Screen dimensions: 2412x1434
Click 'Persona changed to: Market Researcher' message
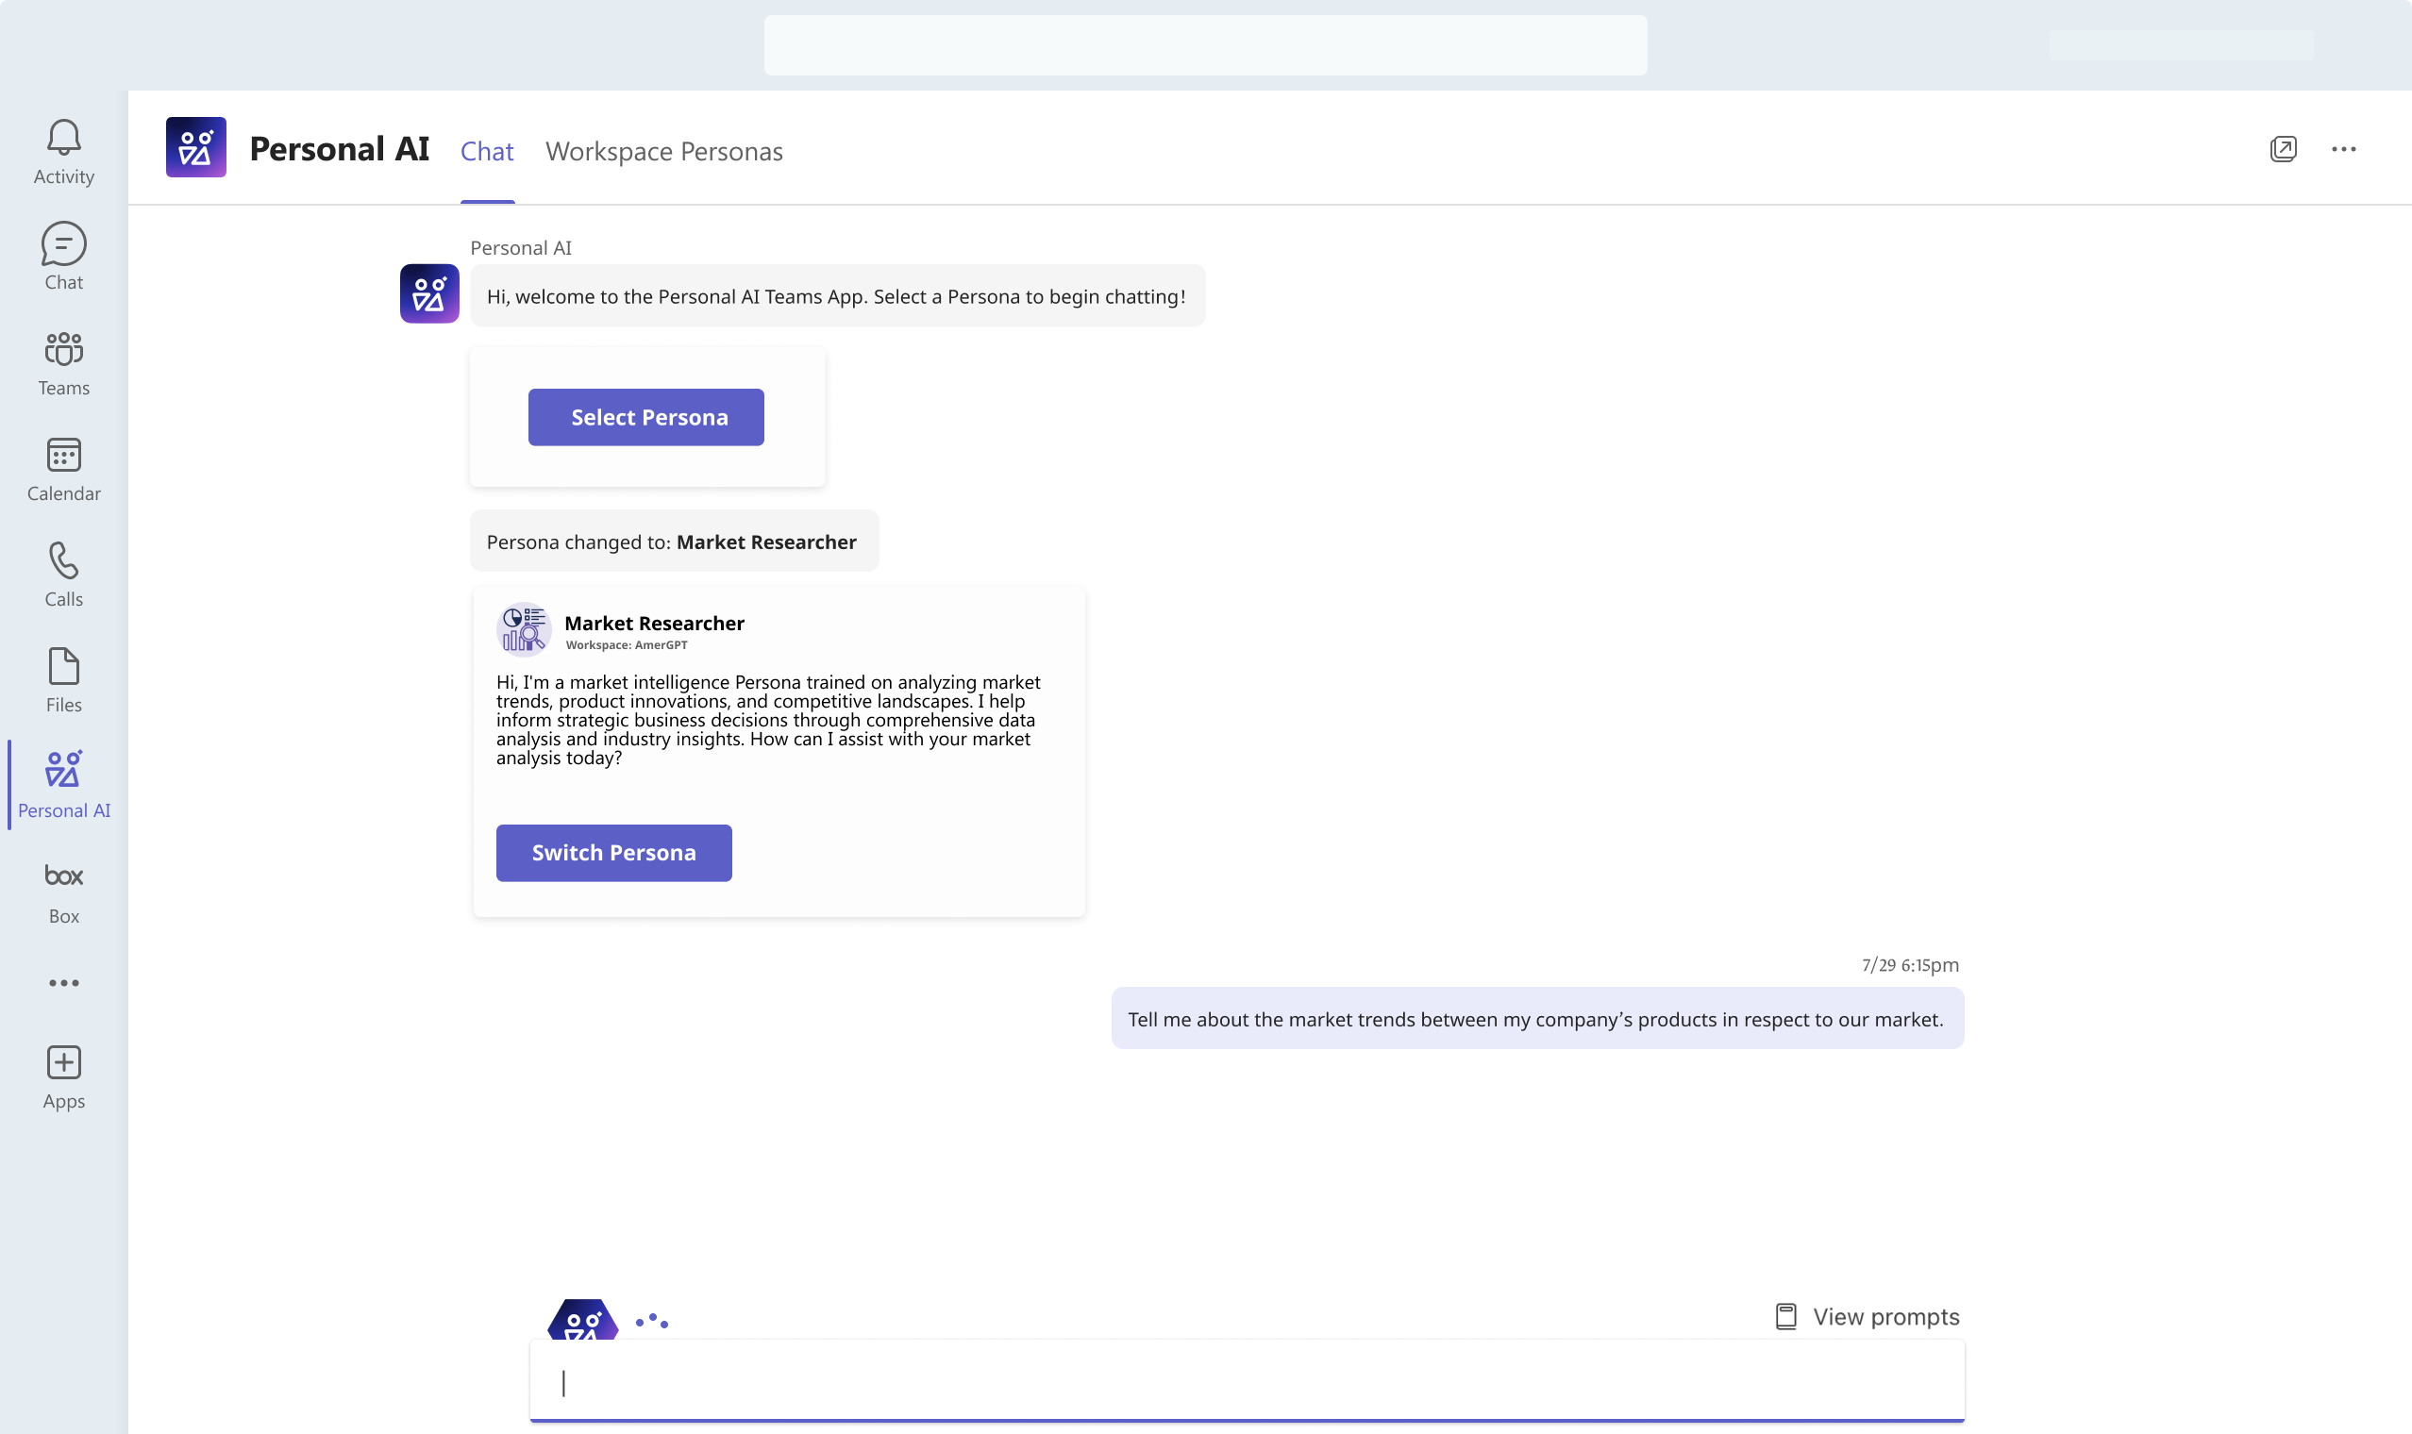[x=675, y=542]
